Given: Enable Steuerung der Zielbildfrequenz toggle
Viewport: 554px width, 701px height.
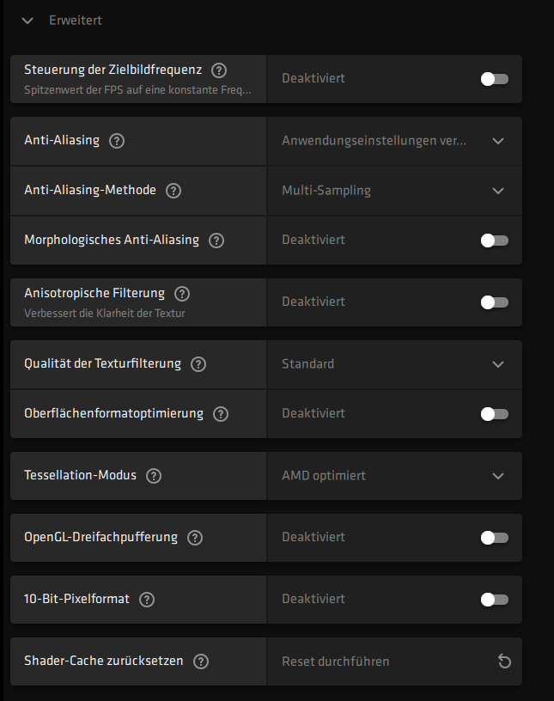Looking at the screenshot, I should click(x=494, y=79).
